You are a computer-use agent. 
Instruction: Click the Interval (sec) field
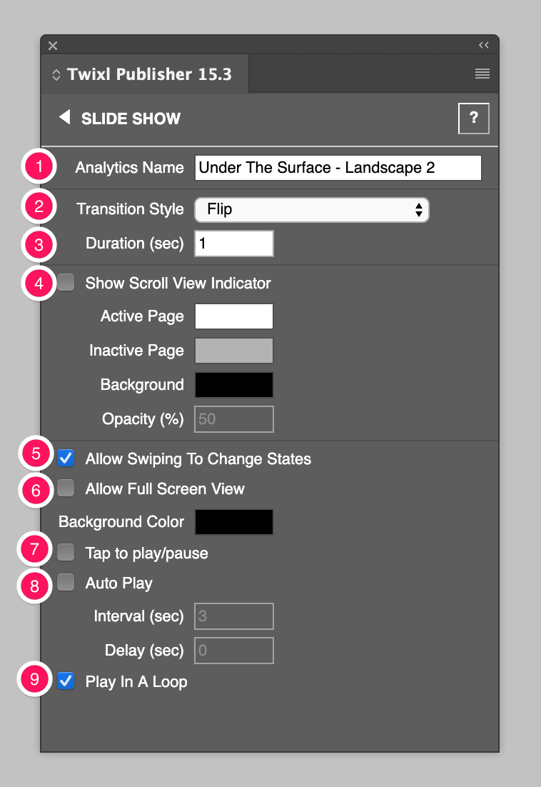click(234, 616)
